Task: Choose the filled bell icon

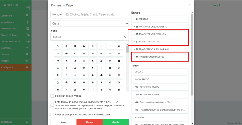Action: point(75,61)
